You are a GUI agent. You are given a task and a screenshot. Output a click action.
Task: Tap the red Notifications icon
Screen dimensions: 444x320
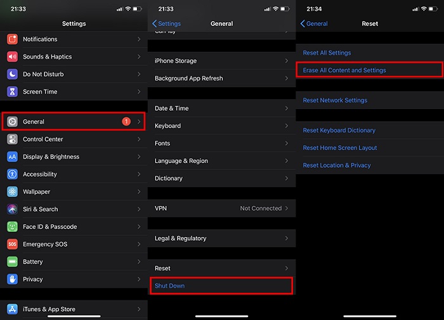pyautogui.click(x=12, y=39)
